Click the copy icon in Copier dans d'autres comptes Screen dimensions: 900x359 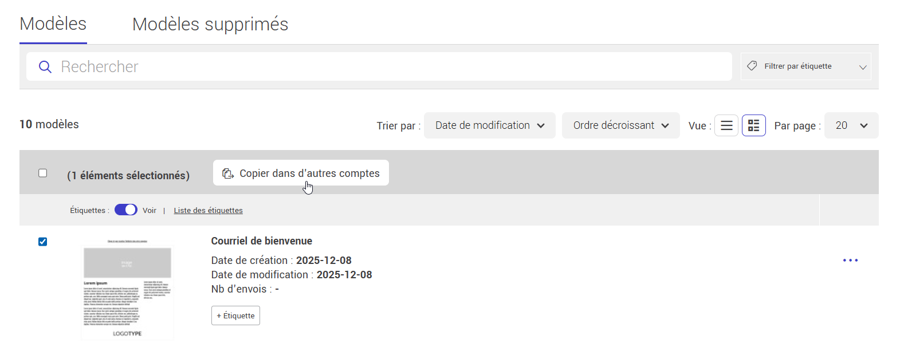(x=229, y=172)
